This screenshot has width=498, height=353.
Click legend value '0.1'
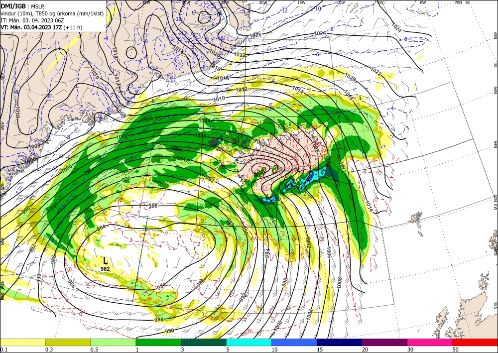(x=3, y=350)
